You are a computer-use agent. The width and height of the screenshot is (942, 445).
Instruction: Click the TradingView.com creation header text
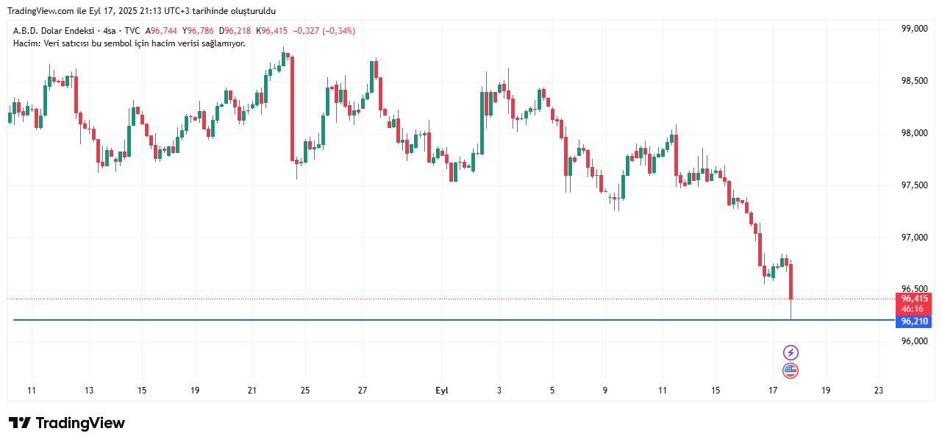point(141,11)
